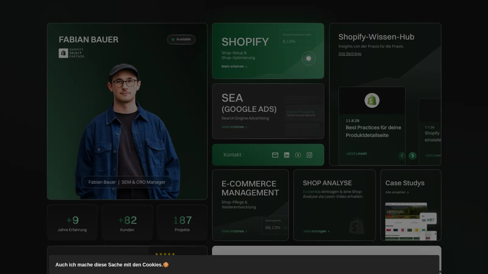Click the SEA (GOOGLE ADS) heading
Viewport: 488px width, 274px height.
point(249,103)
